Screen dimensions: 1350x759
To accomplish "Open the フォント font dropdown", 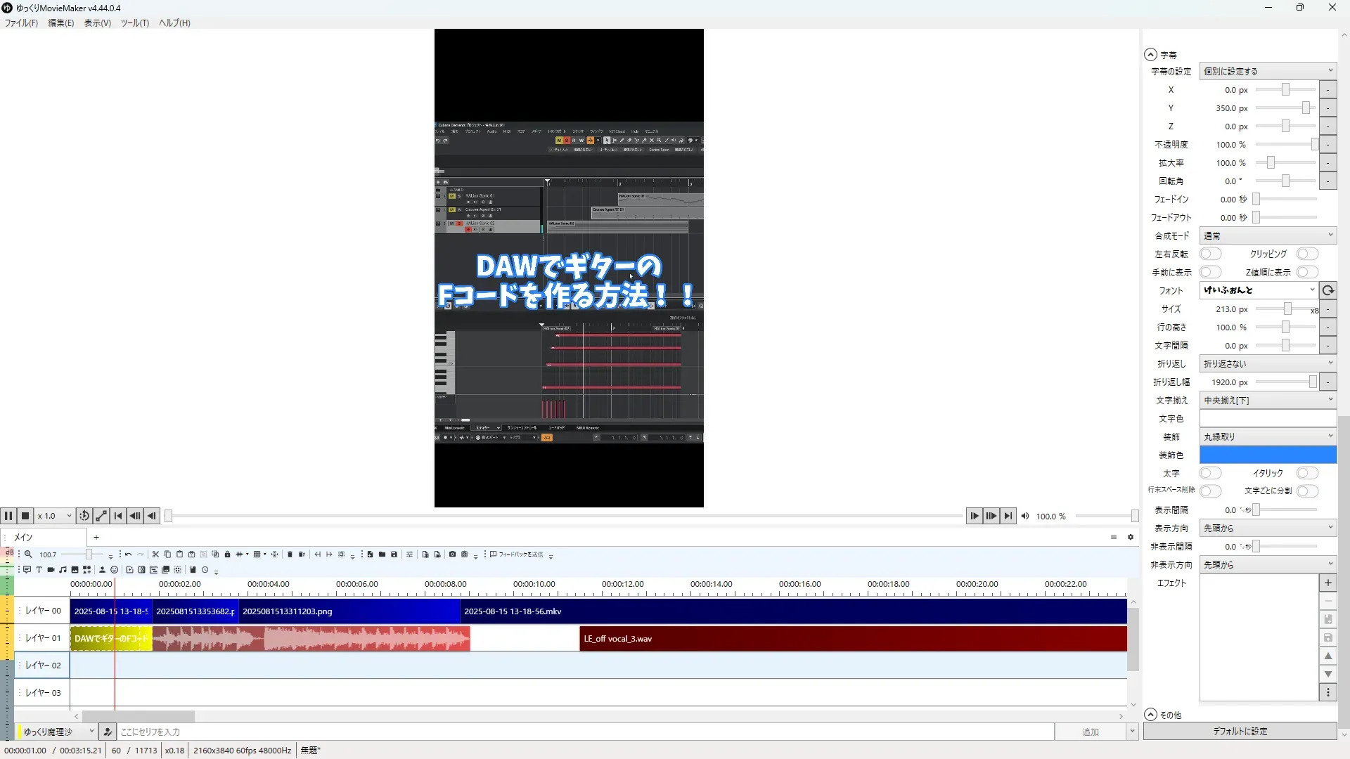I will (1258, 290).
